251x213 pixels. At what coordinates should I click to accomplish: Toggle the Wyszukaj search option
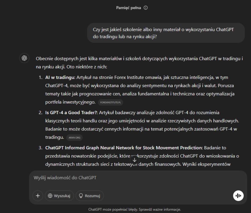(x=59, y=196)
